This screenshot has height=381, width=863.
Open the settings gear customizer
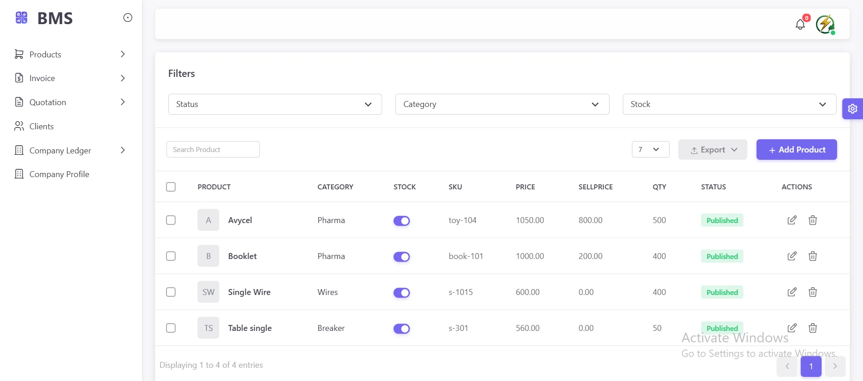(x=853, y=109)
